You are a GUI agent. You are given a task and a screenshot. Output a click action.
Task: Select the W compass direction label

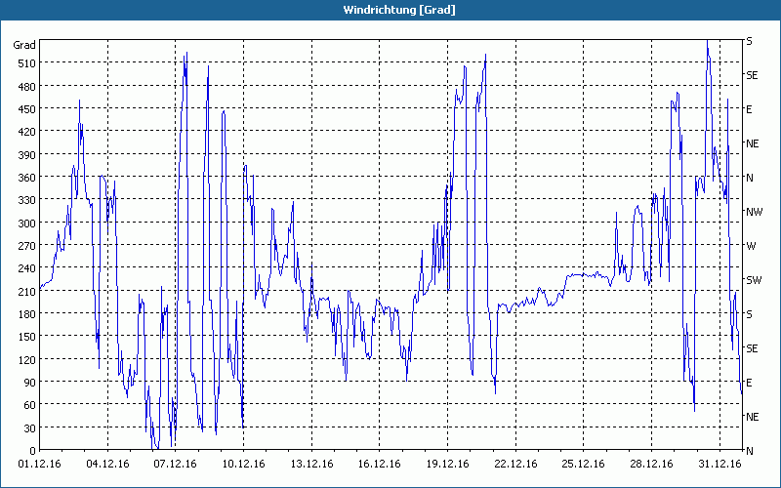(x=751, y=246)
